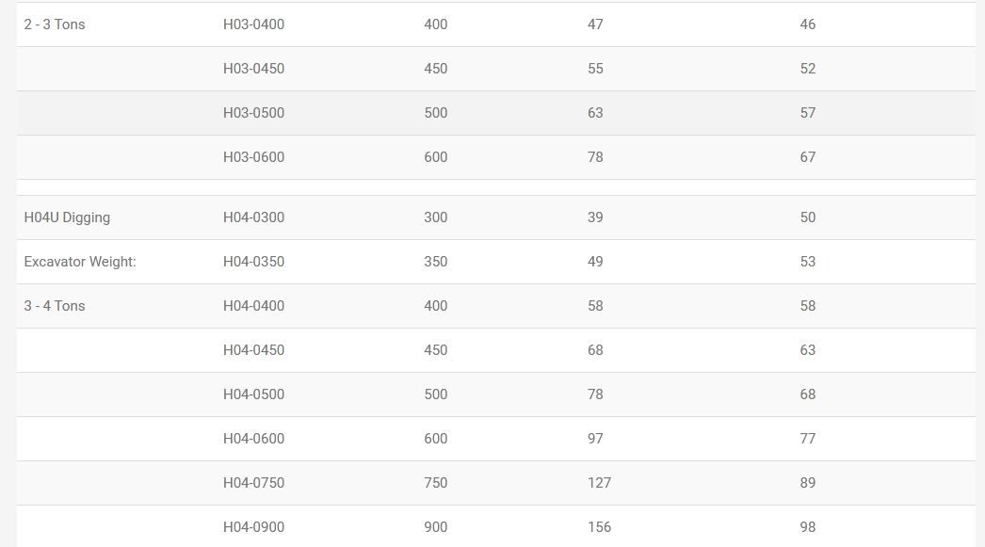Click the "H04U Digging" label
This screenshot has width=985, height=547.
pyautogui.click(x=67, y=217)
